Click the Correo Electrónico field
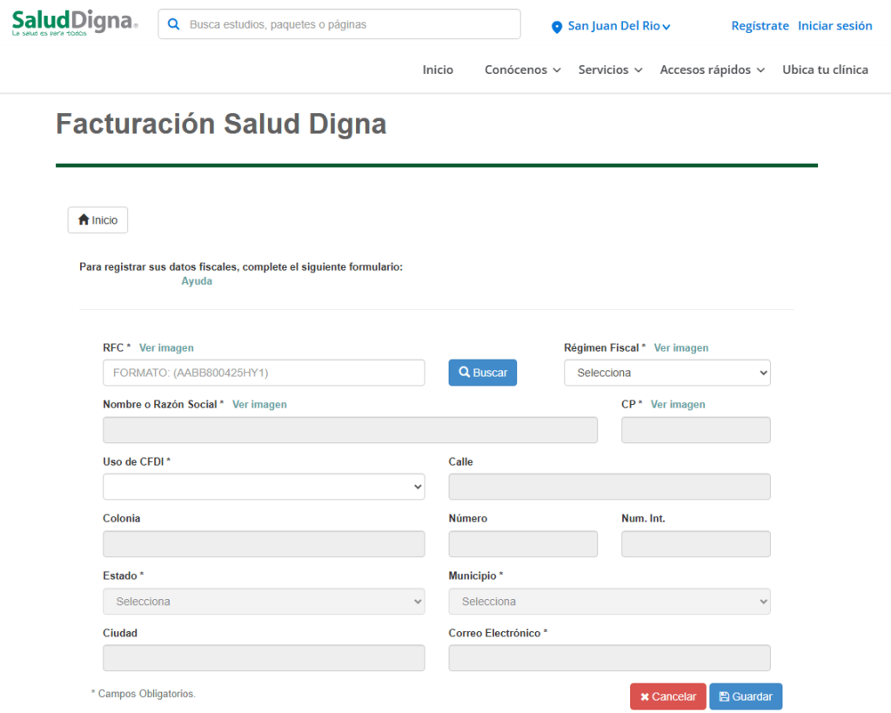891x713 pixels. (609, 658)
